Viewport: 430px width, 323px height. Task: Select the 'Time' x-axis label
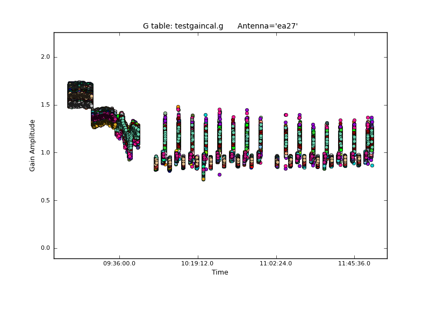coord(220,272)
